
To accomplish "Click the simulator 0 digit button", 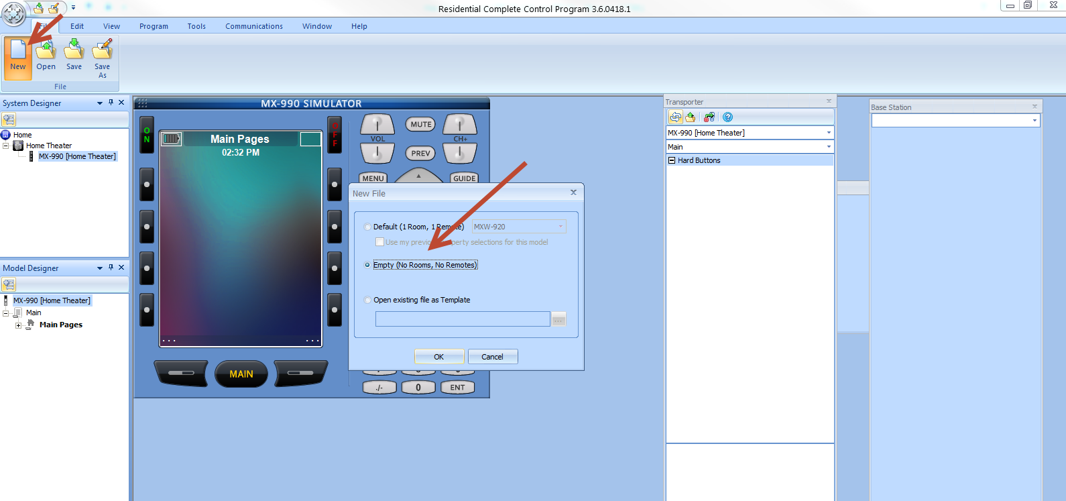I will (x=418, y=388).
